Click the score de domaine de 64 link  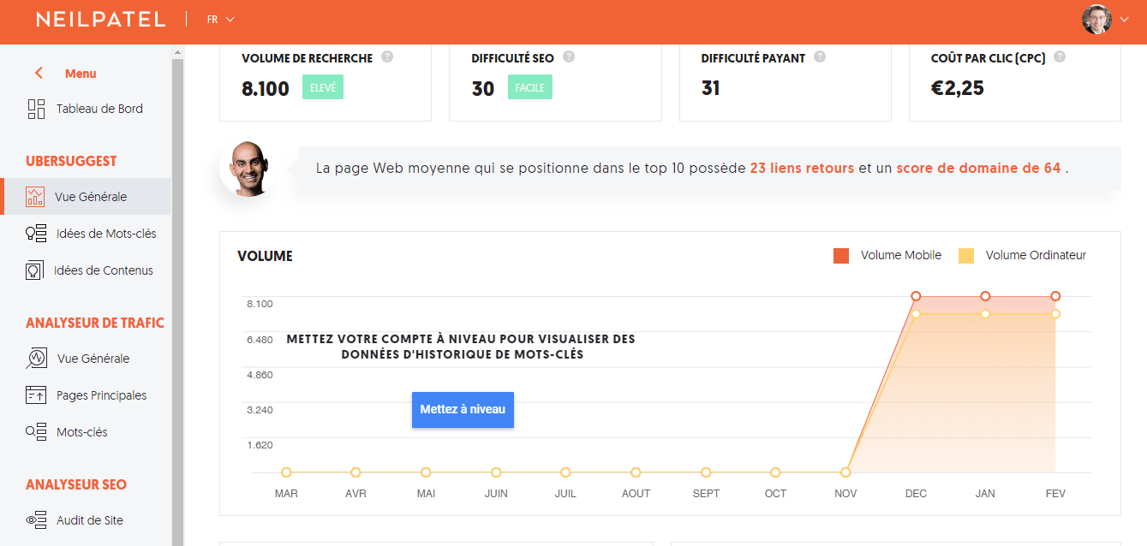(979, 168)
